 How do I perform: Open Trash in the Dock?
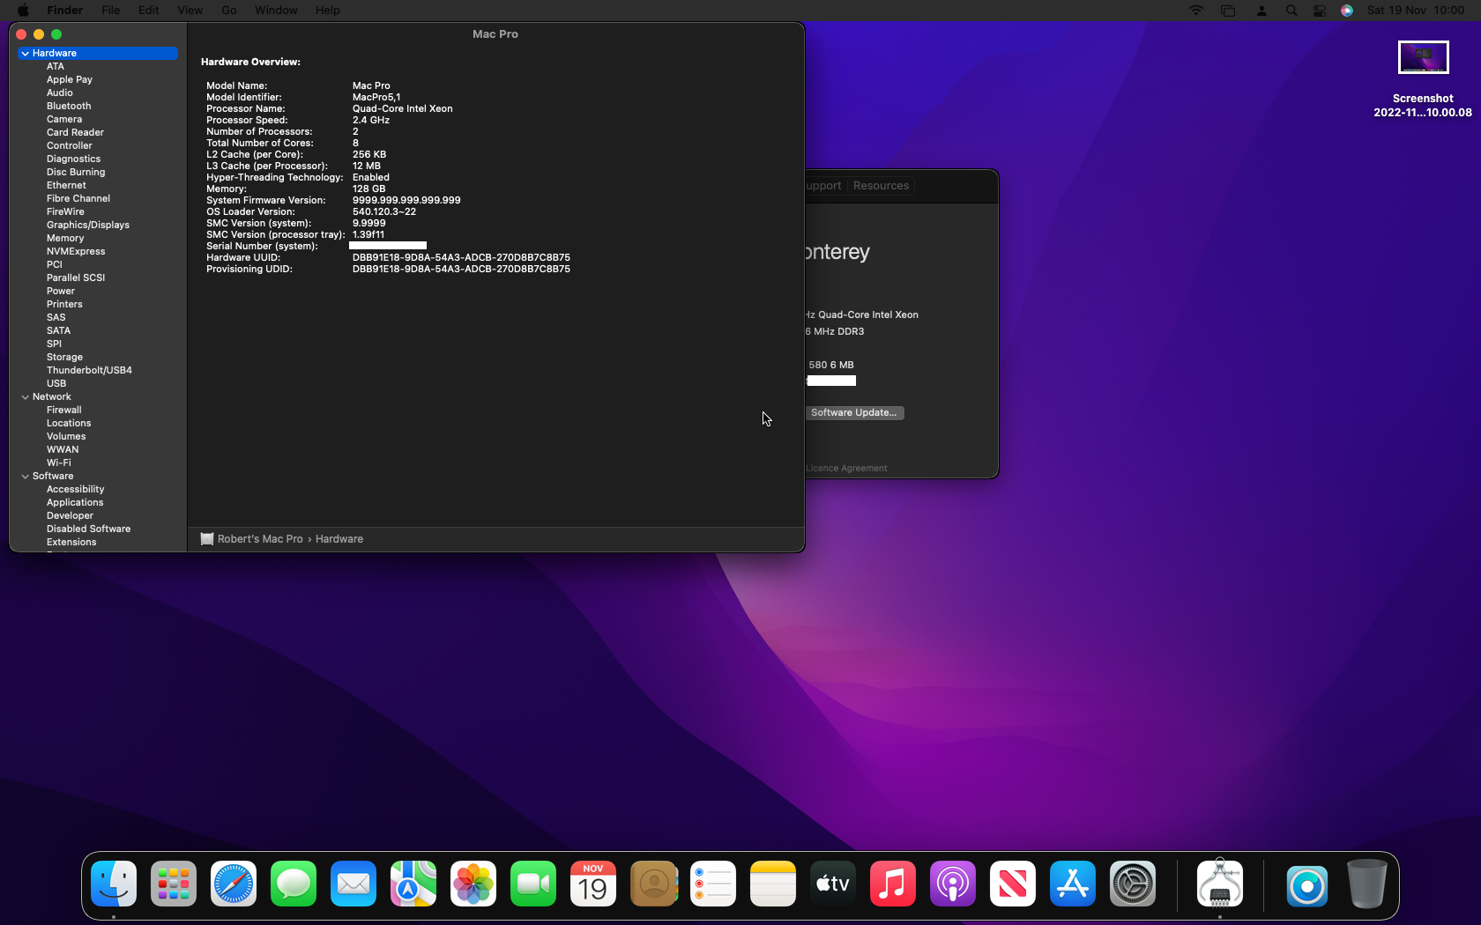(1367, 884)
